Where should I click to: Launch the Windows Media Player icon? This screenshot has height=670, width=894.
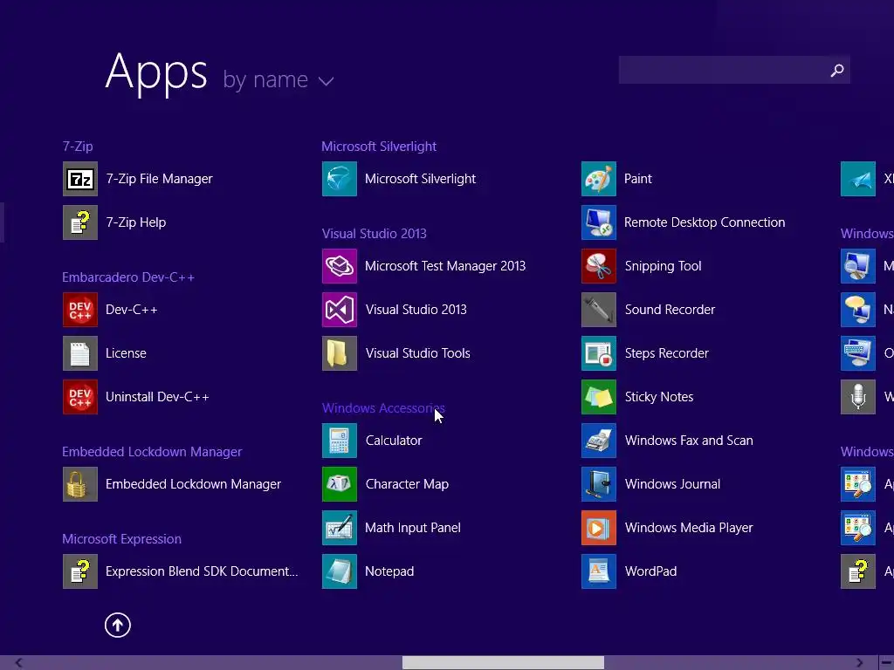[x=599, y=528]
